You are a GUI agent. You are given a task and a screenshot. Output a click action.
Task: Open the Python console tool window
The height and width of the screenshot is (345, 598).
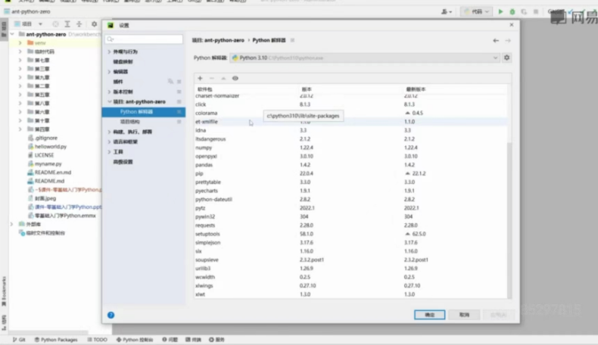(135, 339)
